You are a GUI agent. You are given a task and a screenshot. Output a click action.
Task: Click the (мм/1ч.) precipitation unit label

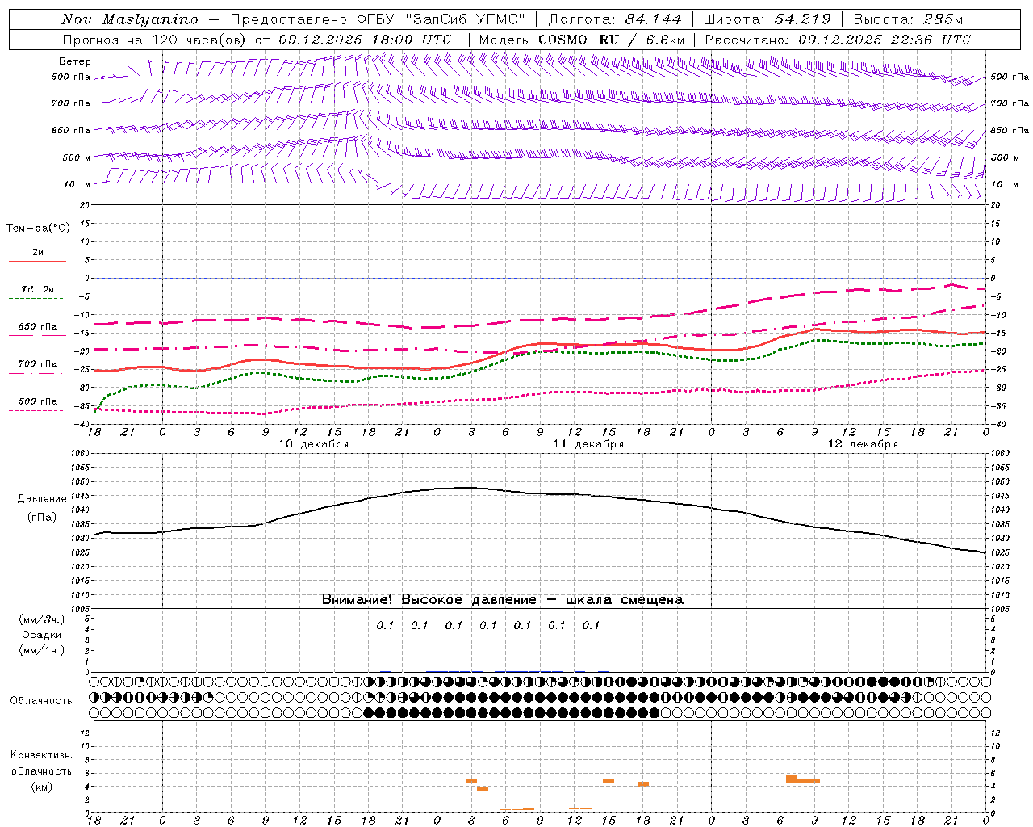click(42, 650)
